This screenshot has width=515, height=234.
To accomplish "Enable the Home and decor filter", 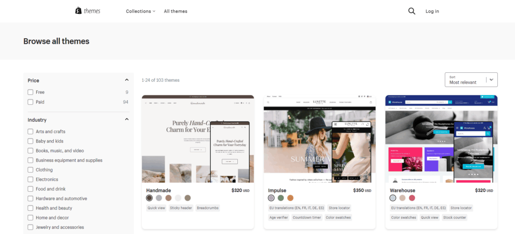I will [31, 217].
